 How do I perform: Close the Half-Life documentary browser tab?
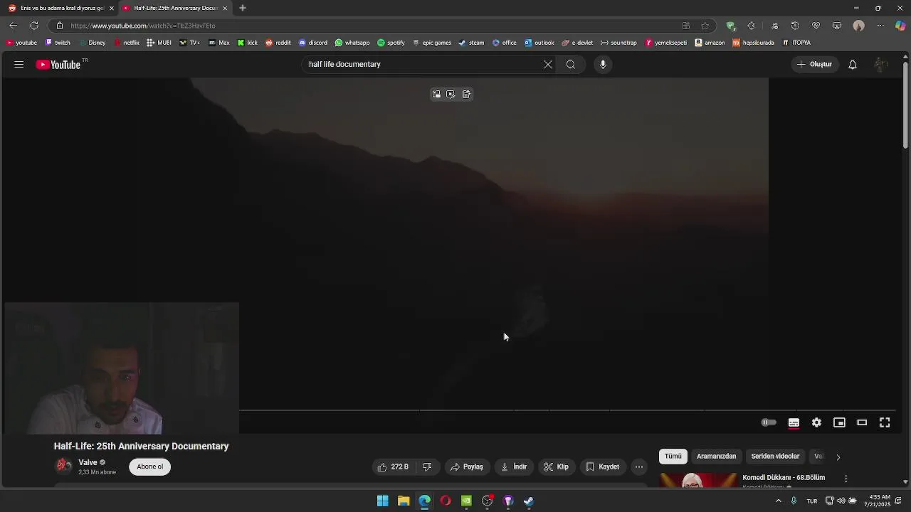226,8
